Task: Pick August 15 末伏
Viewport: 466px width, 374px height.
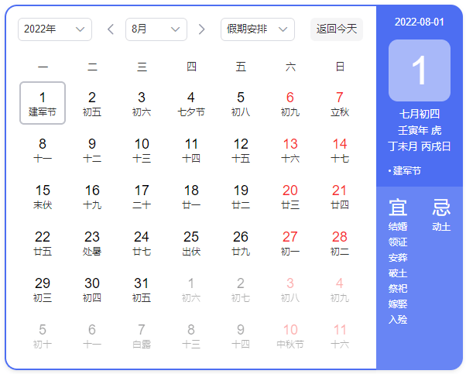Action: 43,196
